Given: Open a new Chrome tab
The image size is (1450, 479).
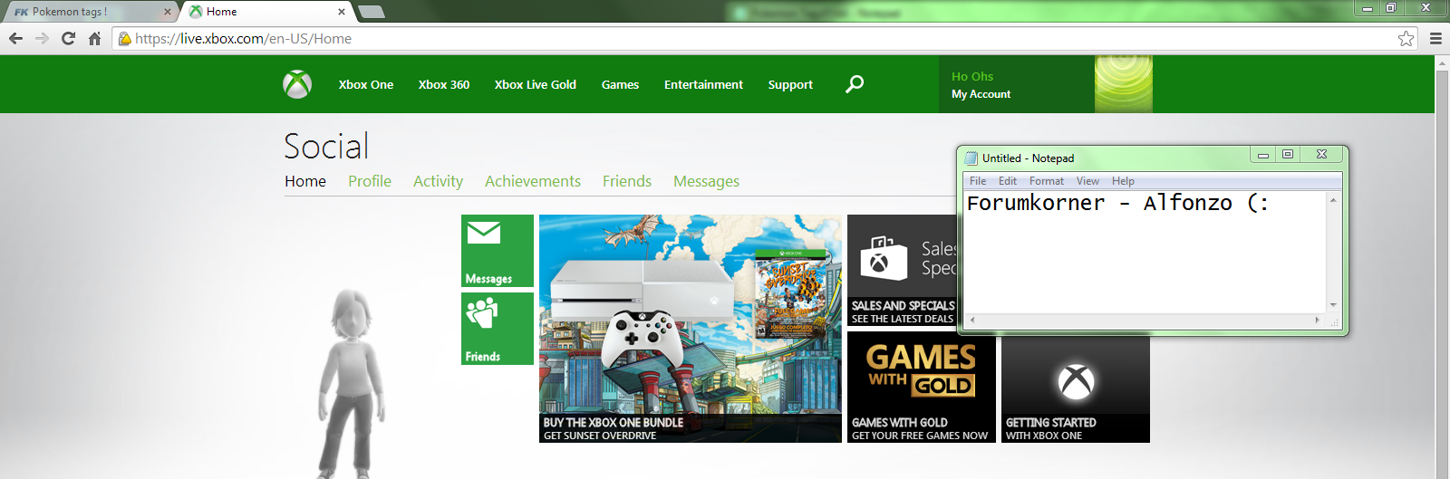Looking at the screenshot, I should (x=372, y=12).
